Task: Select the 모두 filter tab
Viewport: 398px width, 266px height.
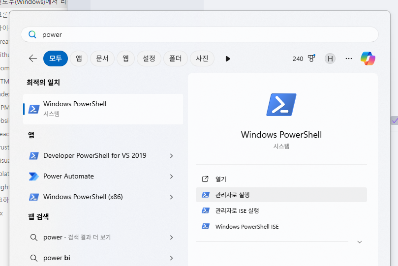Action: [56, 59]
